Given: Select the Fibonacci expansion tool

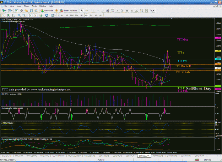Looking at the screenshot, I should (146, 11).
